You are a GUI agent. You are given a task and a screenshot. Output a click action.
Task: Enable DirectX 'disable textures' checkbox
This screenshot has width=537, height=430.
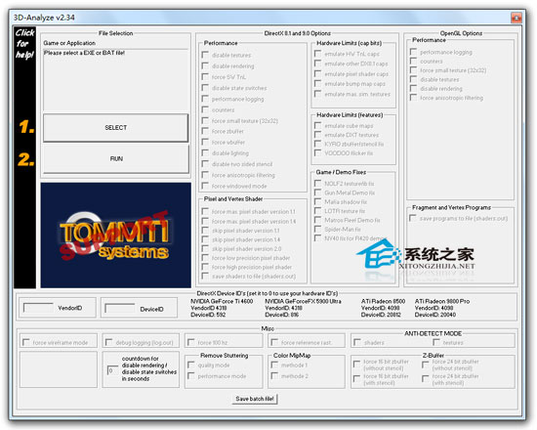tap(205, 55)
